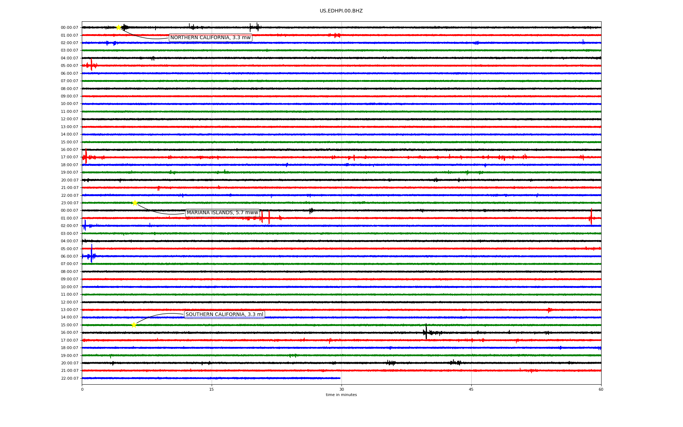Click the 0 tick on the x-axis
Image resolution: width=683 pixels, height=427 pixels.
pos(82,389)
